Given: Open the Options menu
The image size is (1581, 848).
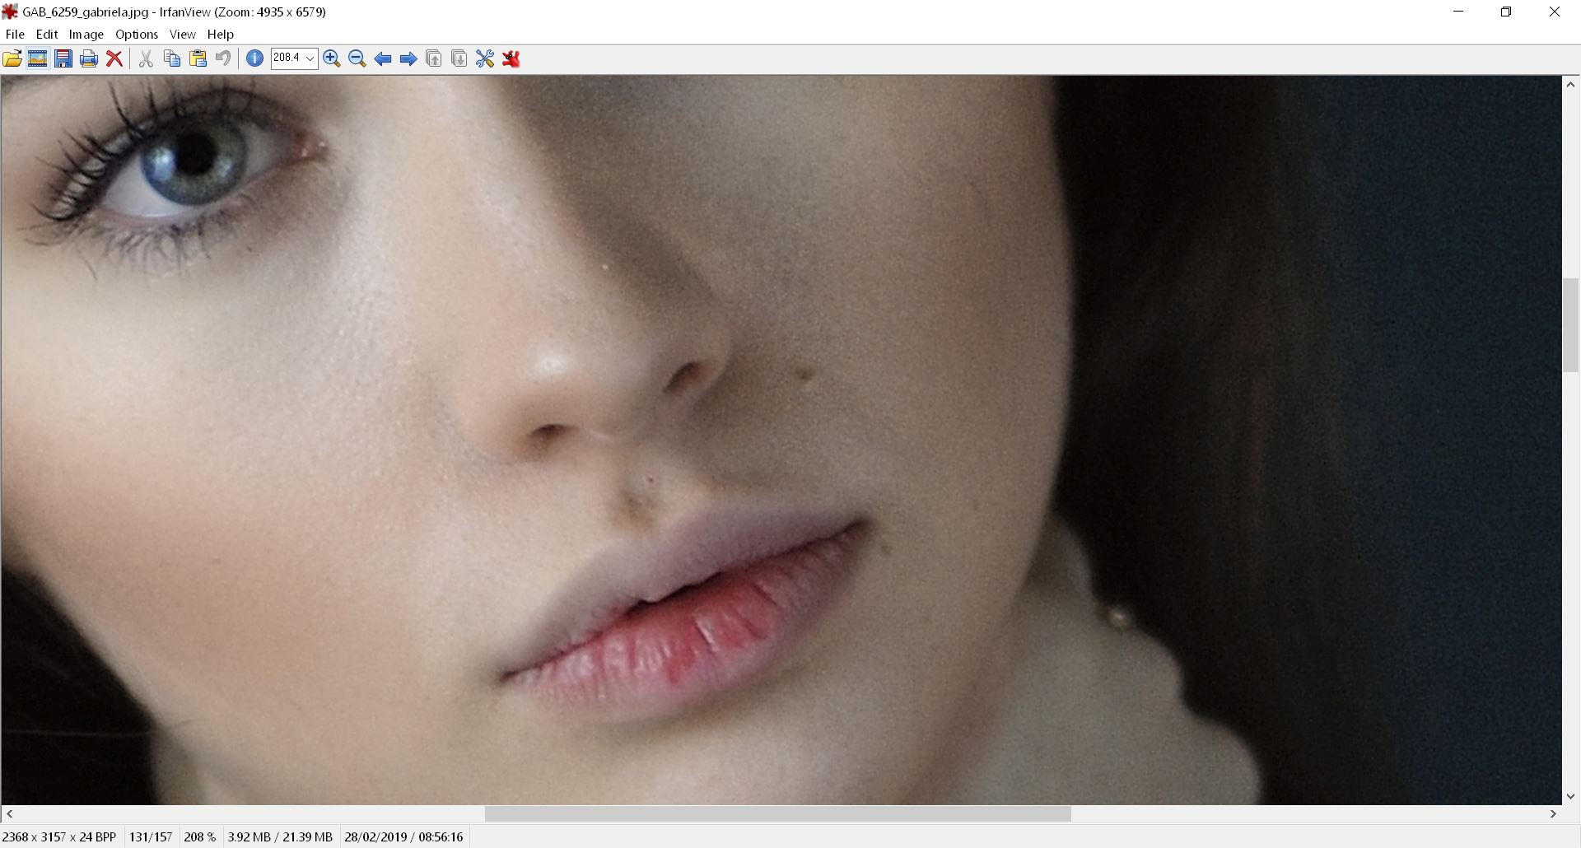Looking at the screenshot, I should 137,35.
